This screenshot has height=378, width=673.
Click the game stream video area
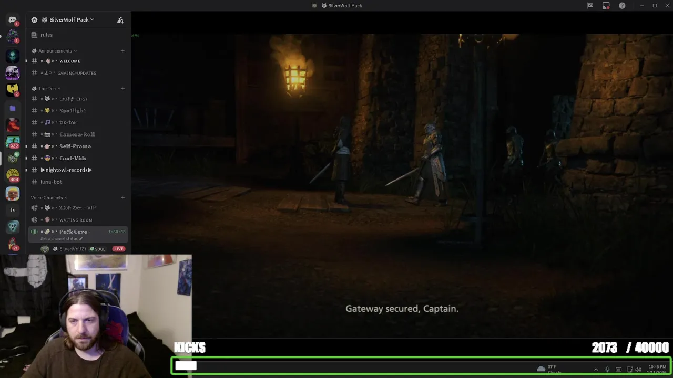tap(402, 186)
